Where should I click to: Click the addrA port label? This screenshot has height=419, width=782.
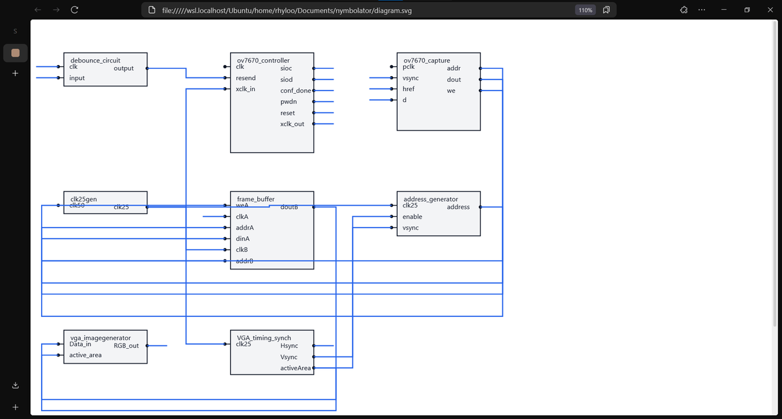pyautogui.click(x=245, y=228)
